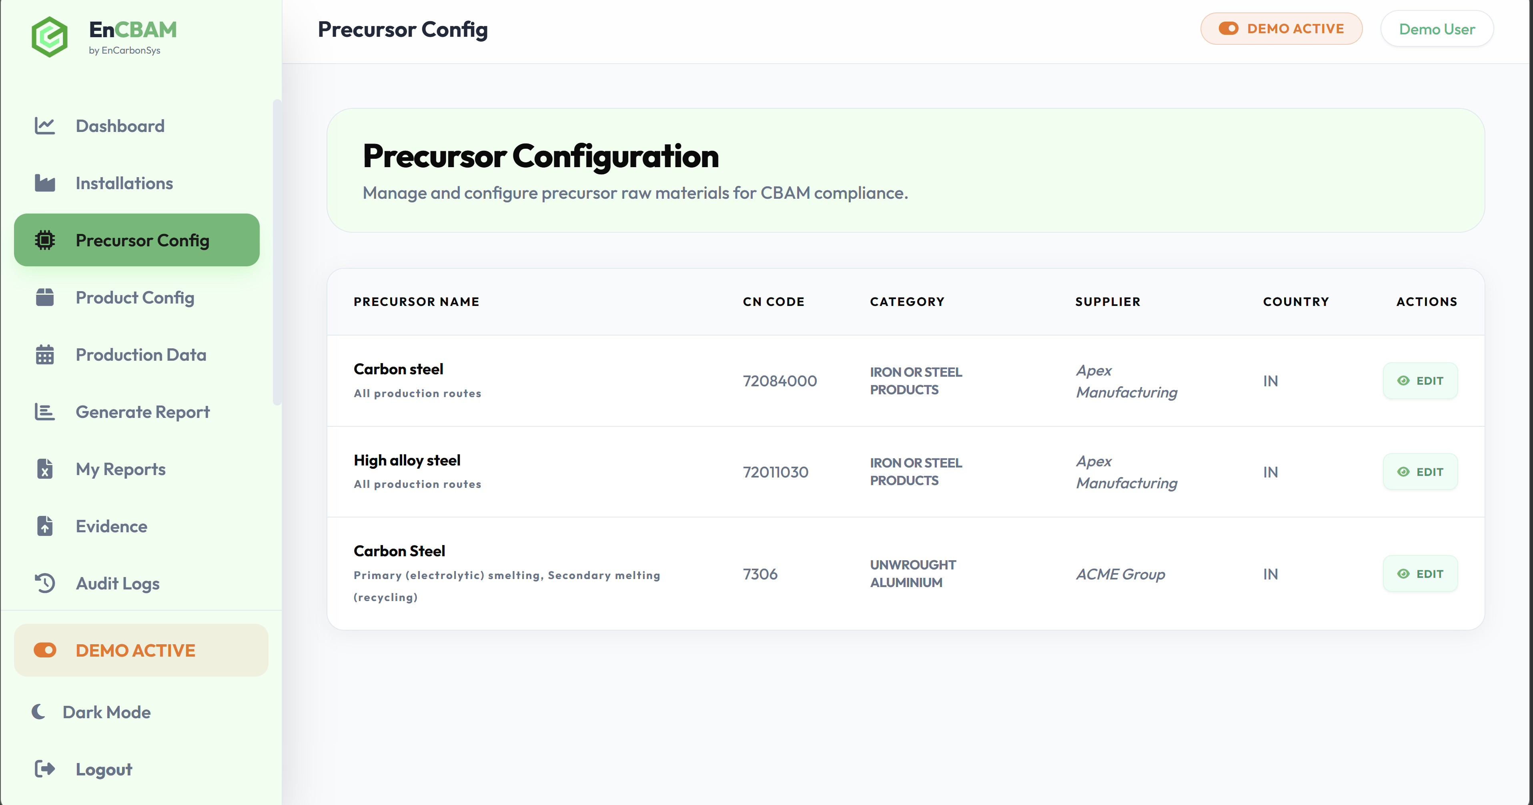The width and height of the screenshot is (1533, 805).
Task: Select the Dashboard chart icon
Action: [45, 126]
